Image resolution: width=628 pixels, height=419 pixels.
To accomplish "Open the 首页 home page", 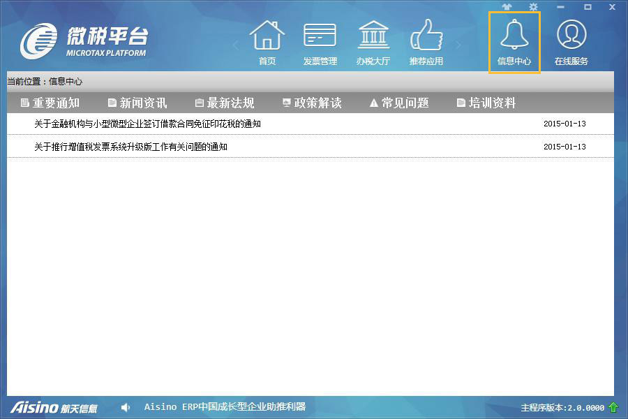I will pos(268,41).
